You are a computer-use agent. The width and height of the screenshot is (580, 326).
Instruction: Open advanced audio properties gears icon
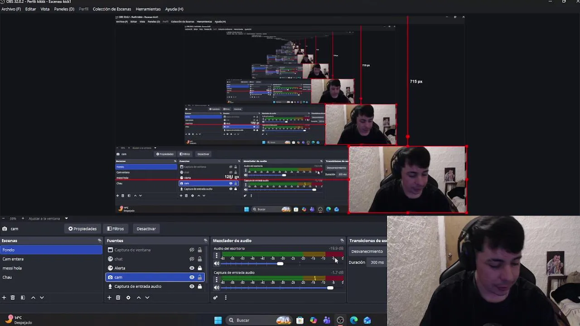(x=215, y=297)
